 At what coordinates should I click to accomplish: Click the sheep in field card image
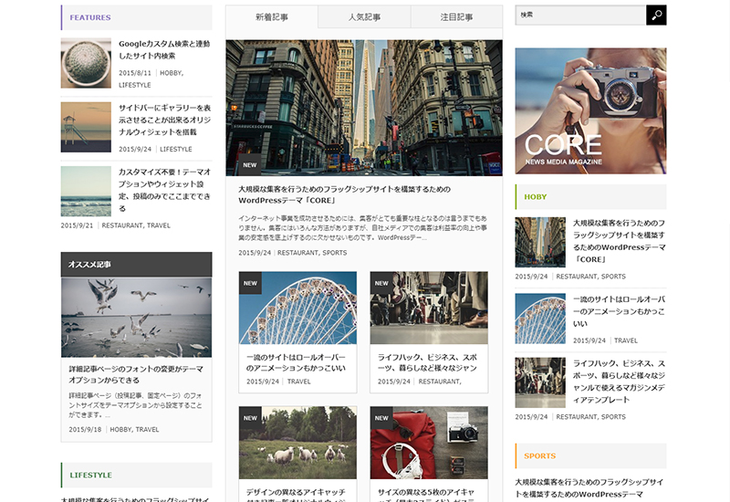pos(298,443)
